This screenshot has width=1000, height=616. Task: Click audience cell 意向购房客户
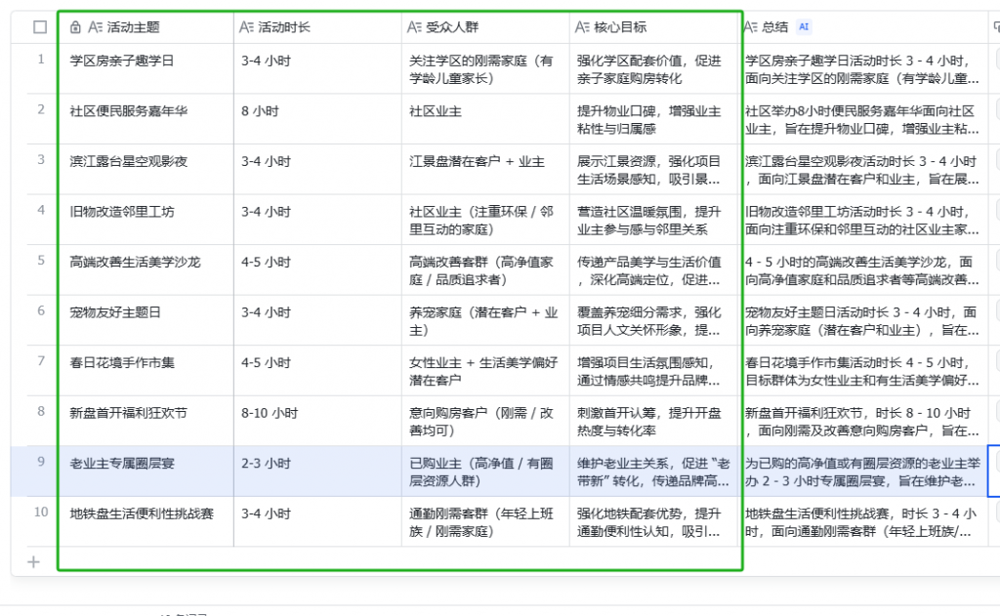(x=485, y=422)
